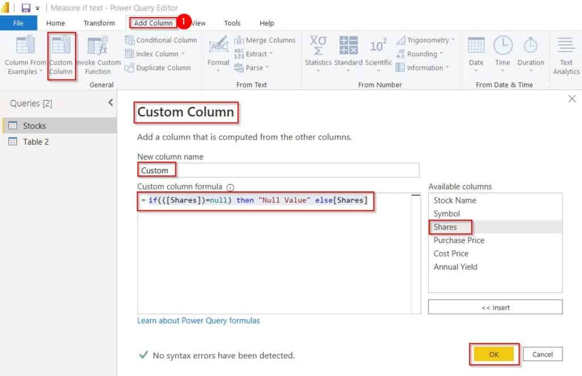This screenshot has height=376, width=582.
Task: Open the Tools ribbon tab
Action: [x=232, y=23]
